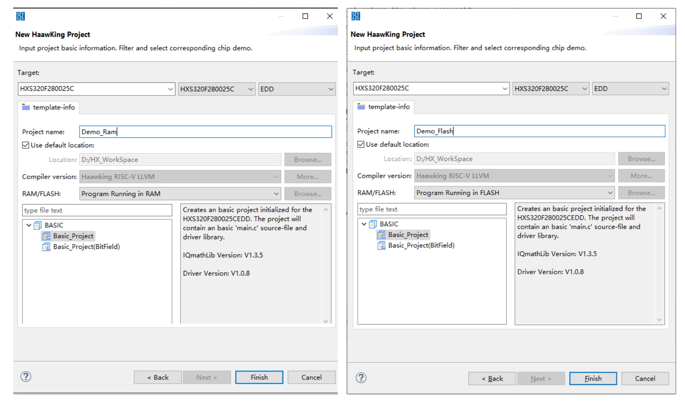Screen dimensions: 685x401
Task: Click the HaawKing app icon in the Demo_Flash title bar
Action: pyautogui.click(x=356, y=16)
